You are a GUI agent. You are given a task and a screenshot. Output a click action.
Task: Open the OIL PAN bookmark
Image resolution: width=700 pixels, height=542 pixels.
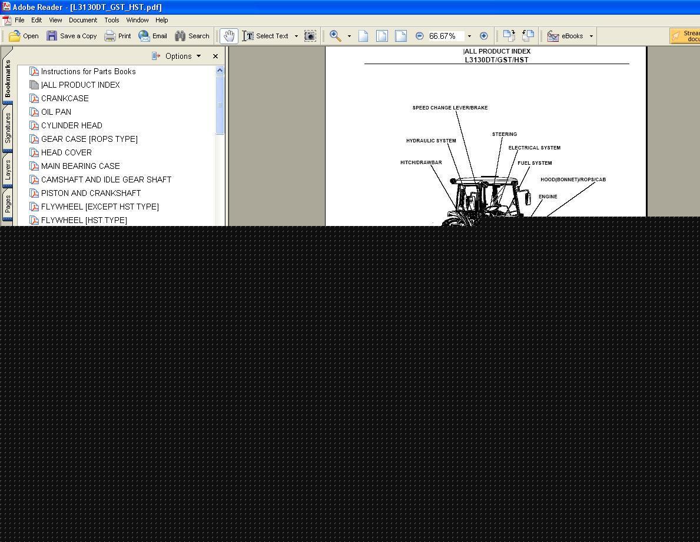pyautogui.click(x=56, y=112)
